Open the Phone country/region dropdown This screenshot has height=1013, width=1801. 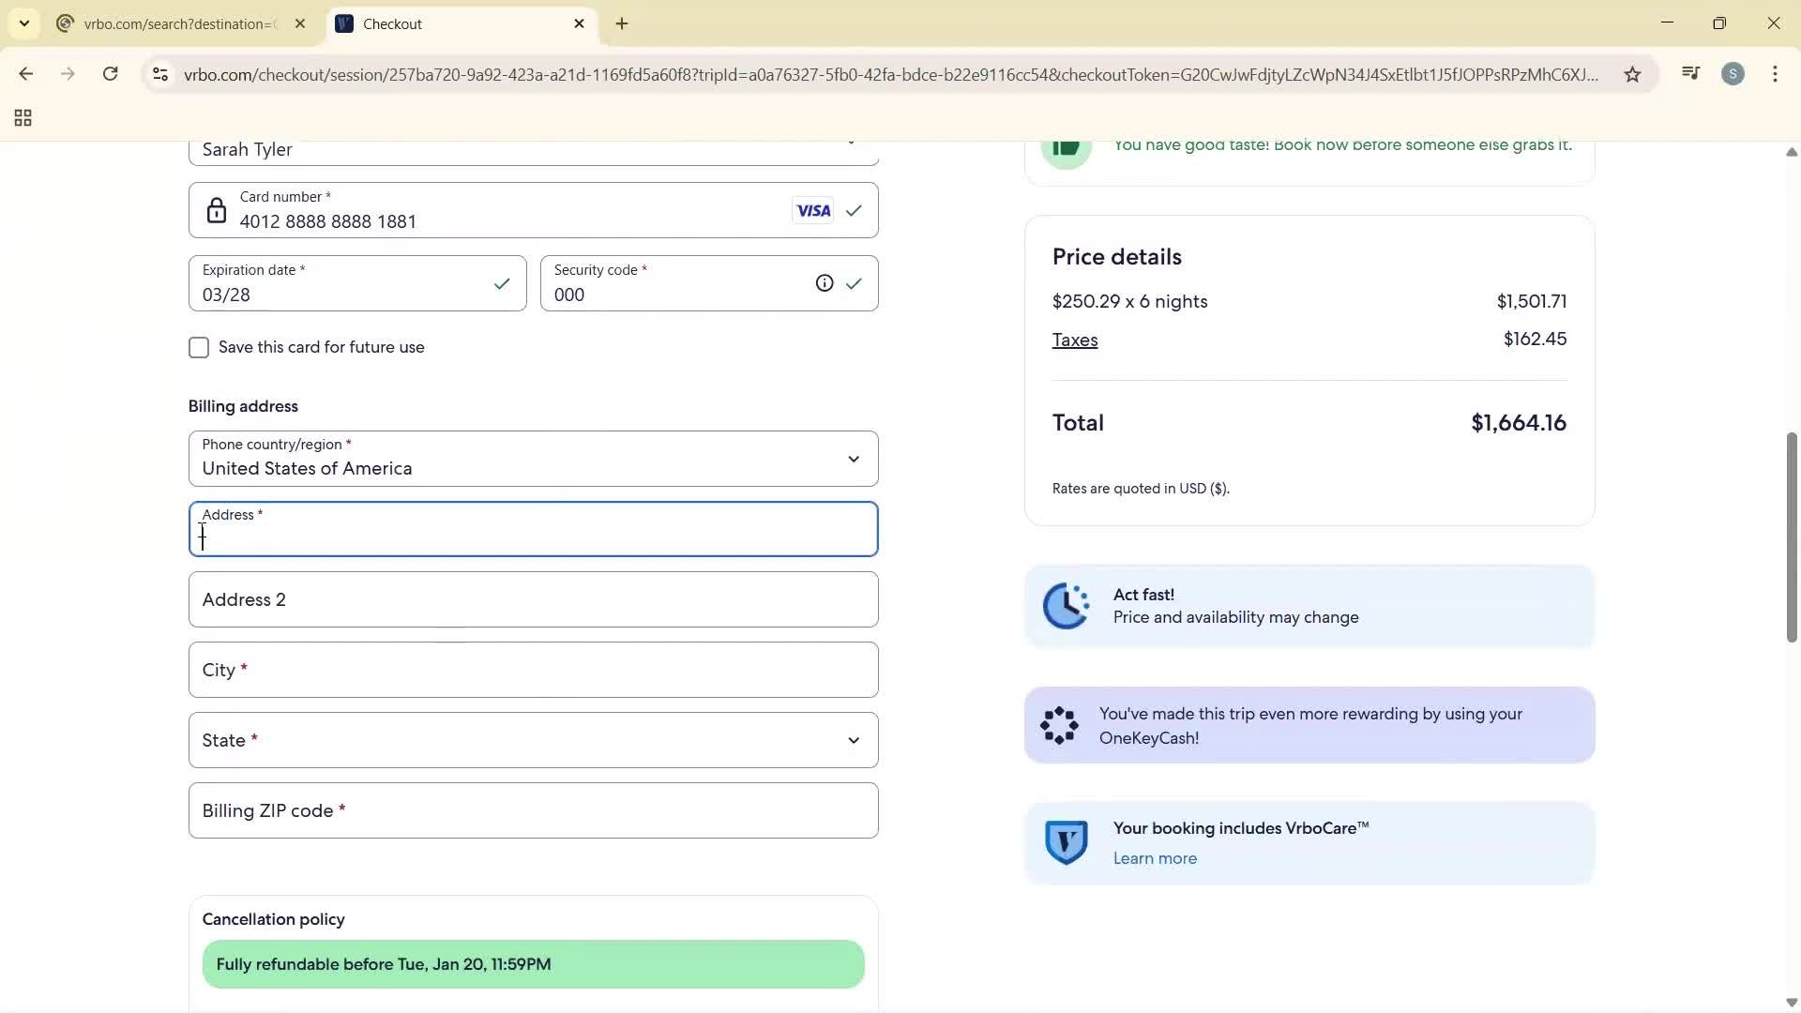(x=854, y=459)
